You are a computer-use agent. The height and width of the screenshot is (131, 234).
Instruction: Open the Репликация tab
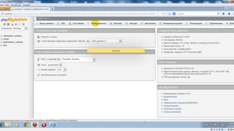tap(194, 23)
